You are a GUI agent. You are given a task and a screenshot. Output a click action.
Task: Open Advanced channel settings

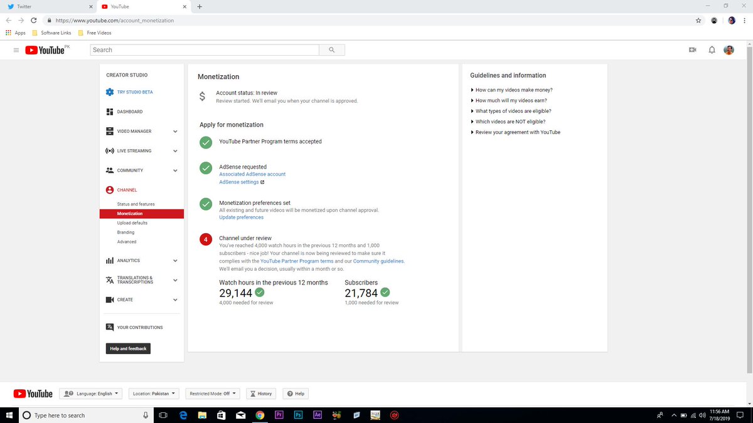click(127, 242)
